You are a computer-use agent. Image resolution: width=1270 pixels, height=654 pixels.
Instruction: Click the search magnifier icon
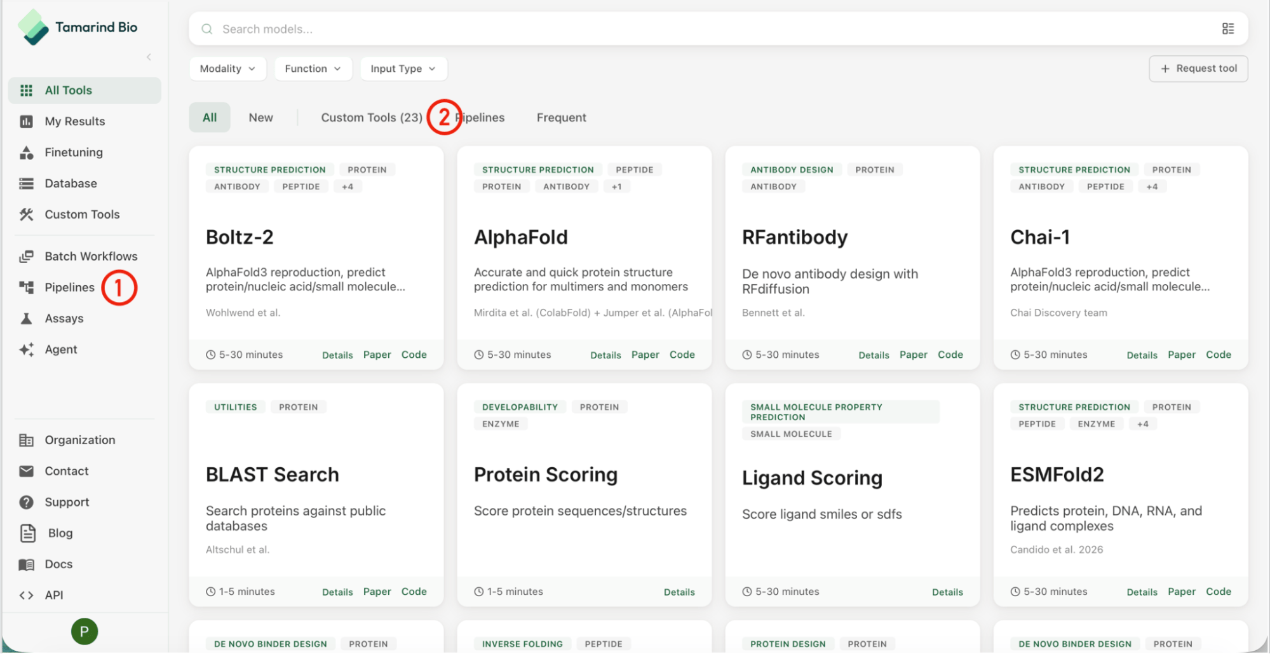point(207,29)
